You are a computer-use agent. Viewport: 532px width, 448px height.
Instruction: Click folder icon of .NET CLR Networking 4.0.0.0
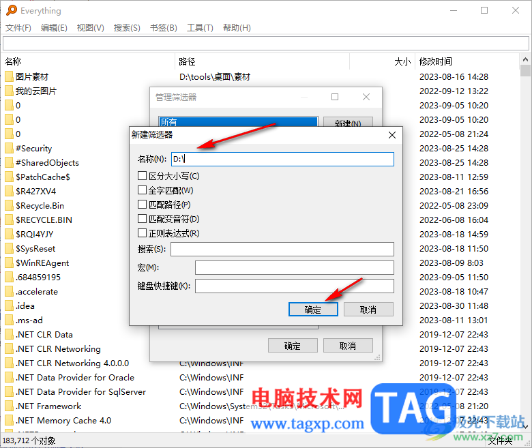(9, 363)
